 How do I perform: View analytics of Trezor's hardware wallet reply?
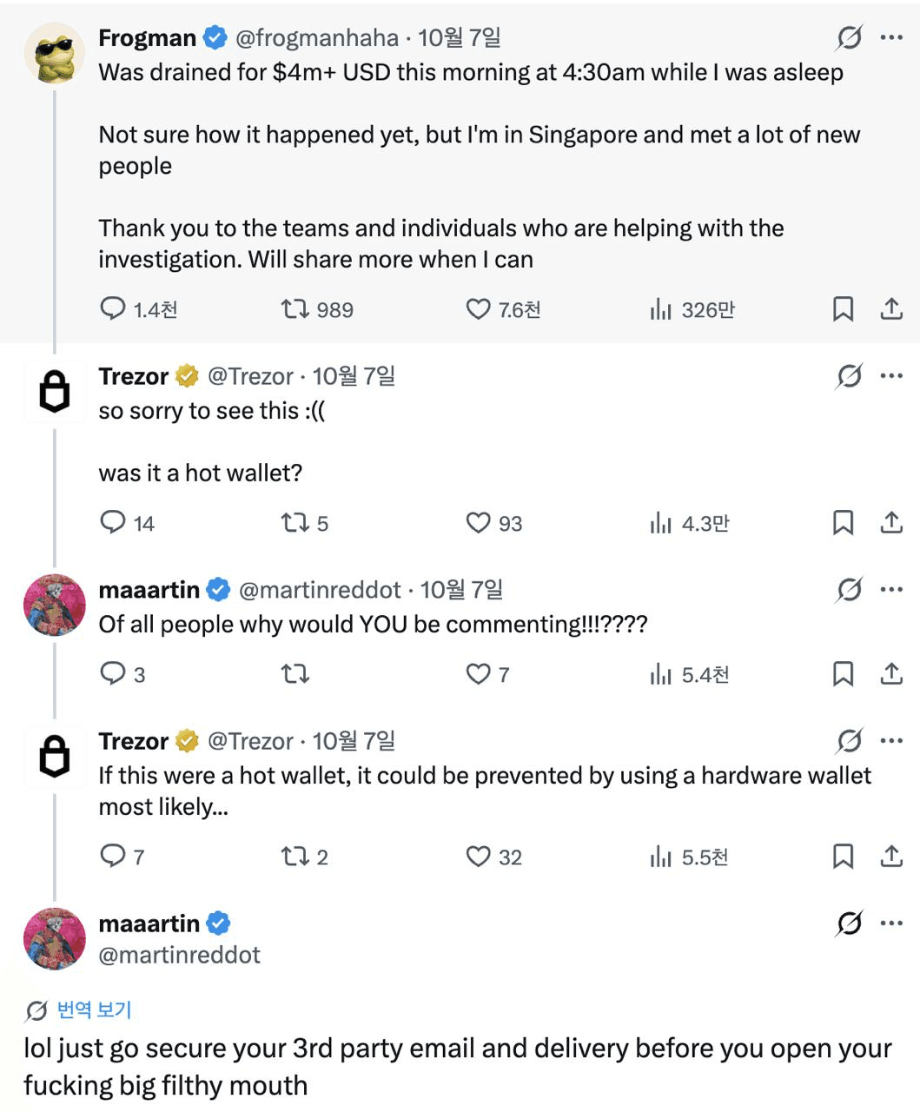(x=690, y=857)
